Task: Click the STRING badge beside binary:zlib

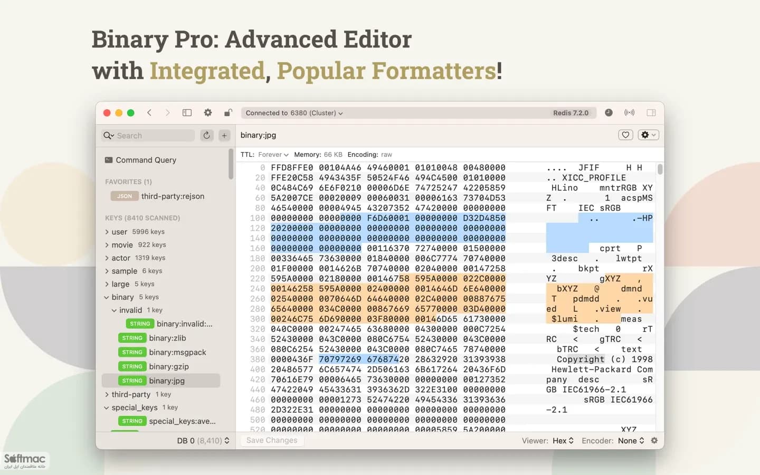Action: click(132, 338)
